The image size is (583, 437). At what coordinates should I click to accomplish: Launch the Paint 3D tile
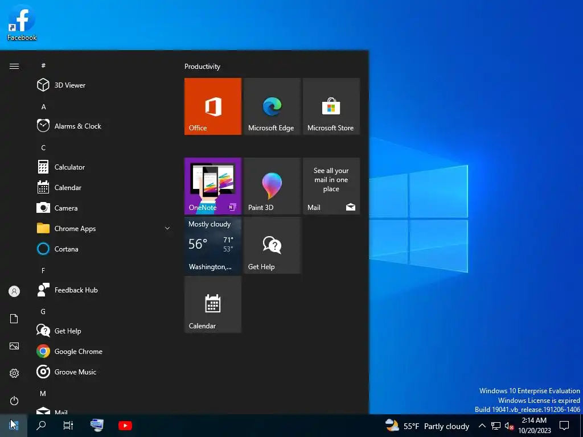click(272, 186)
